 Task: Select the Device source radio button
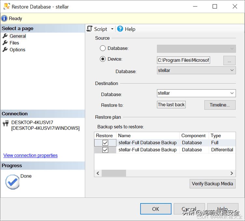click(x=103, y=59)
